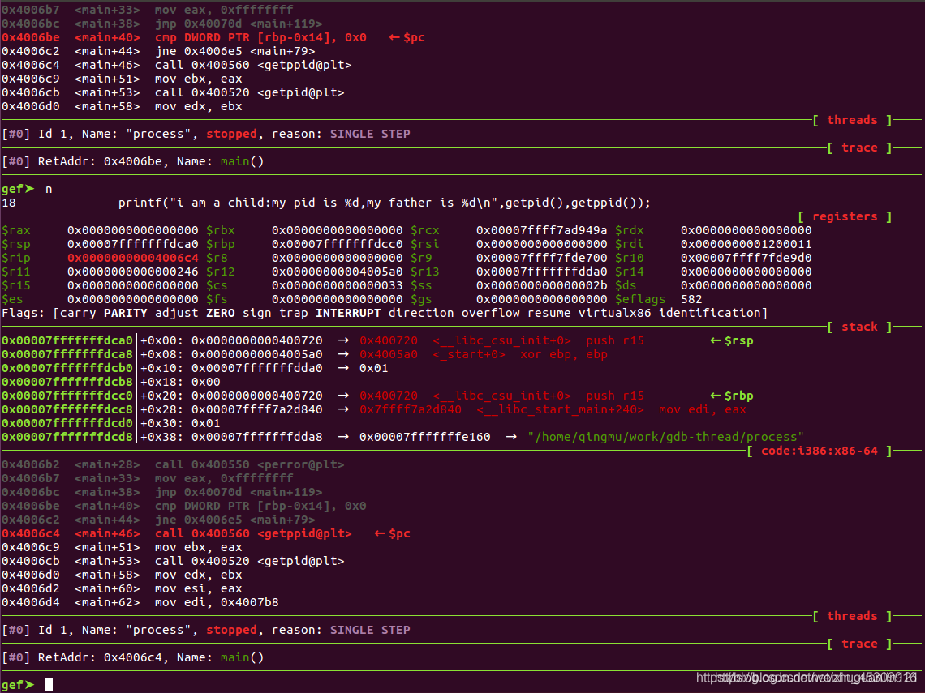Click the $rcx value 0x00007ffff7ad949a
This screenshot has height=693, width=925.
click(541, 230)
